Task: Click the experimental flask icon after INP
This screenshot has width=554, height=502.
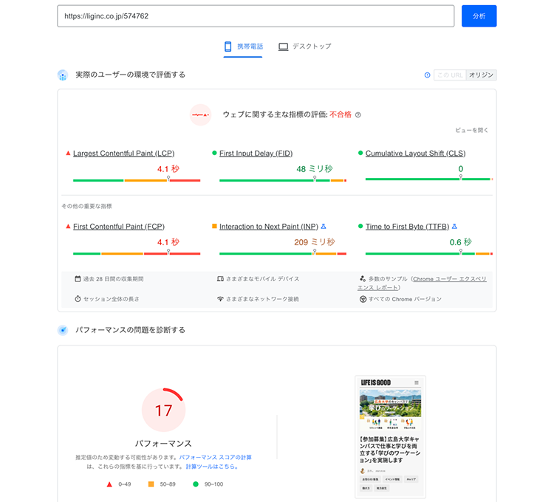Action: pos(324,227)
